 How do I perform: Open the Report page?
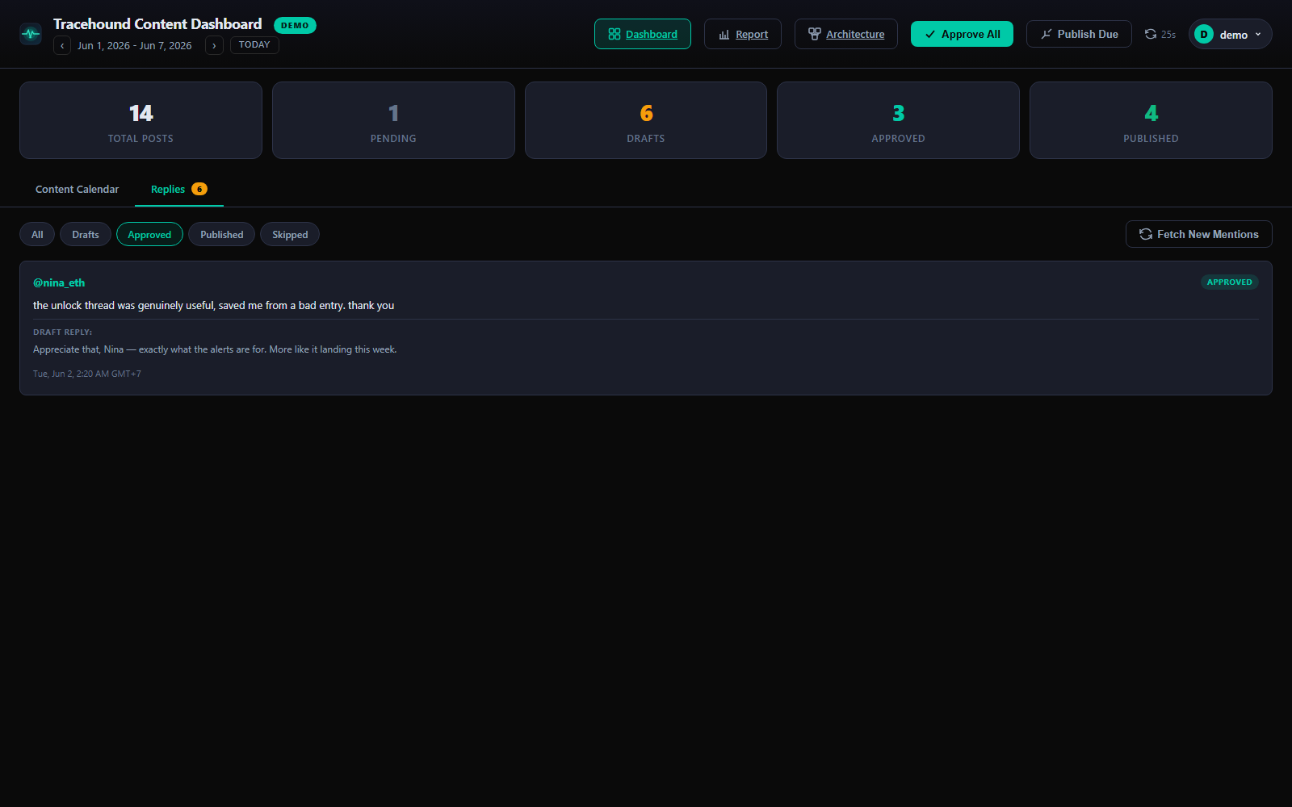743,34
